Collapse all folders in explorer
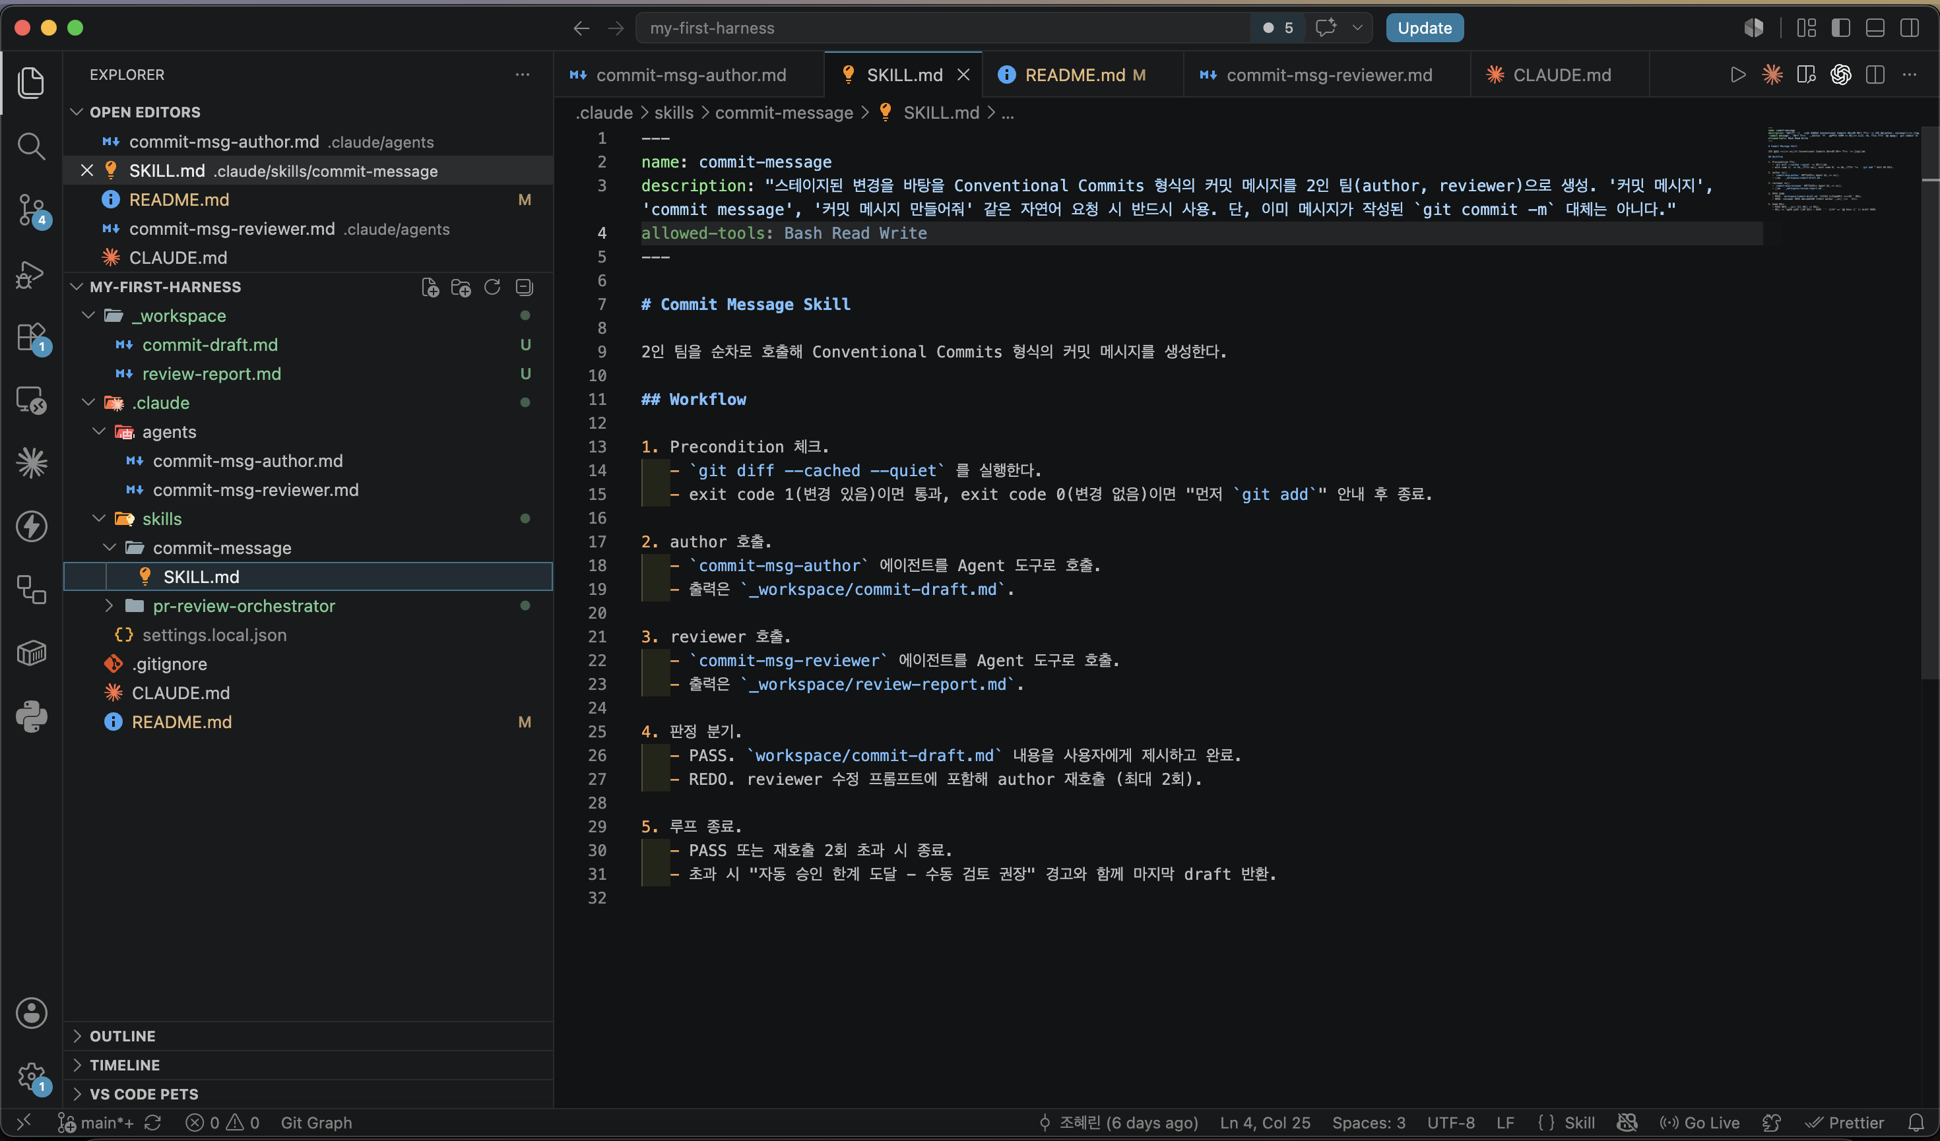 524,287
